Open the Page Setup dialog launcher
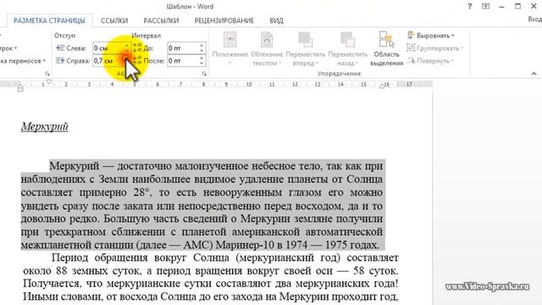The image size is (542, 305). click(47, 74)
